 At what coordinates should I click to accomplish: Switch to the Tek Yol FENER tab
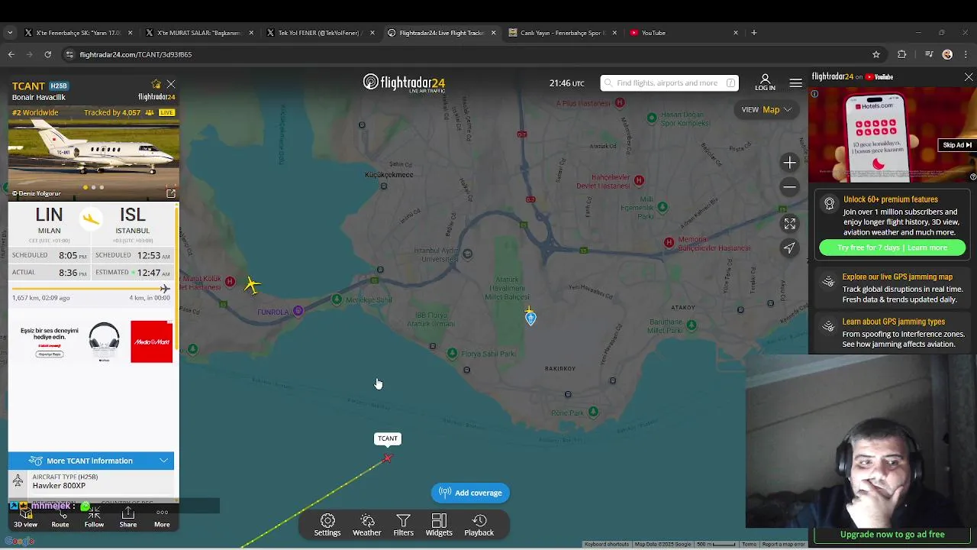[319, 33]
